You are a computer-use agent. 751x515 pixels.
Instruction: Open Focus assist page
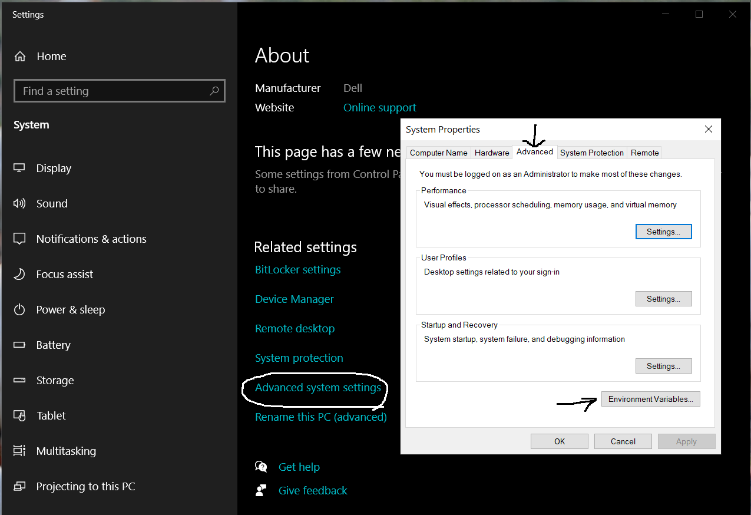click(65, 274)
